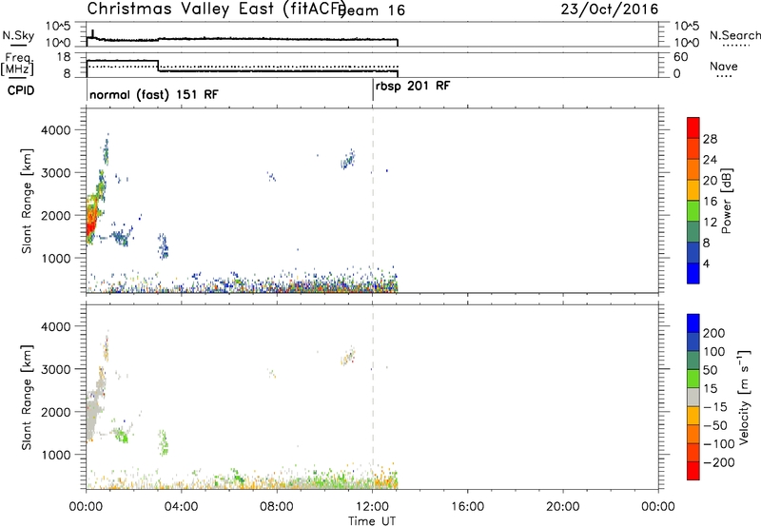Click the '4000' tick of the power panel
Viewport: 761px width, 527px height.
point(55,130)
